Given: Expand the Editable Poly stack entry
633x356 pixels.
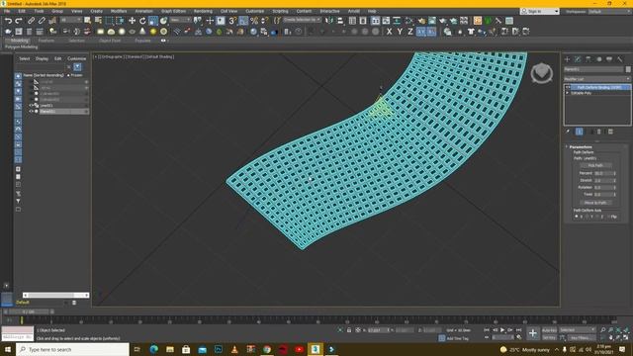Looking at the screenshot, I should click(x=568, y=93).
